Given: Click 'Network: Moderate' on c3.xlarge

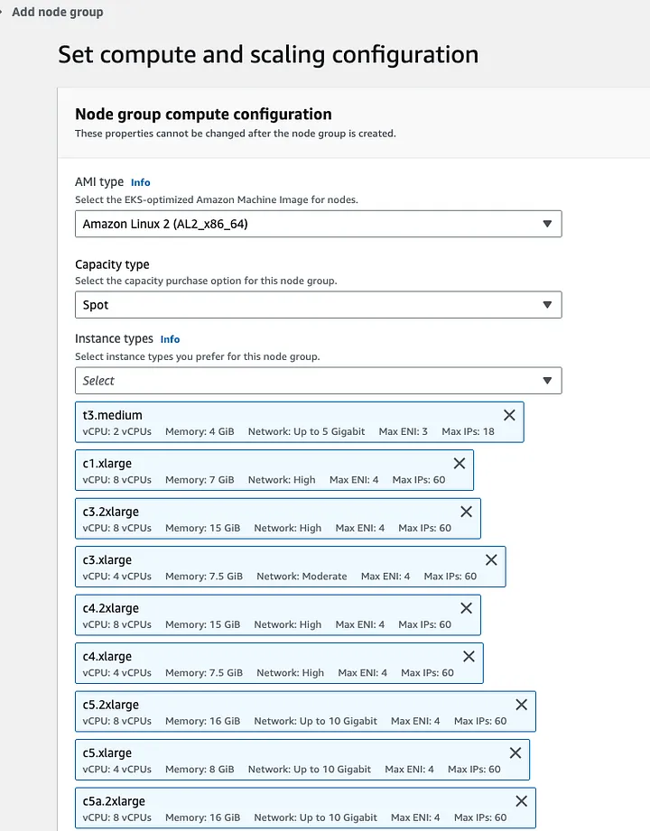Looking at the screenshot, I should coord(302,576).
